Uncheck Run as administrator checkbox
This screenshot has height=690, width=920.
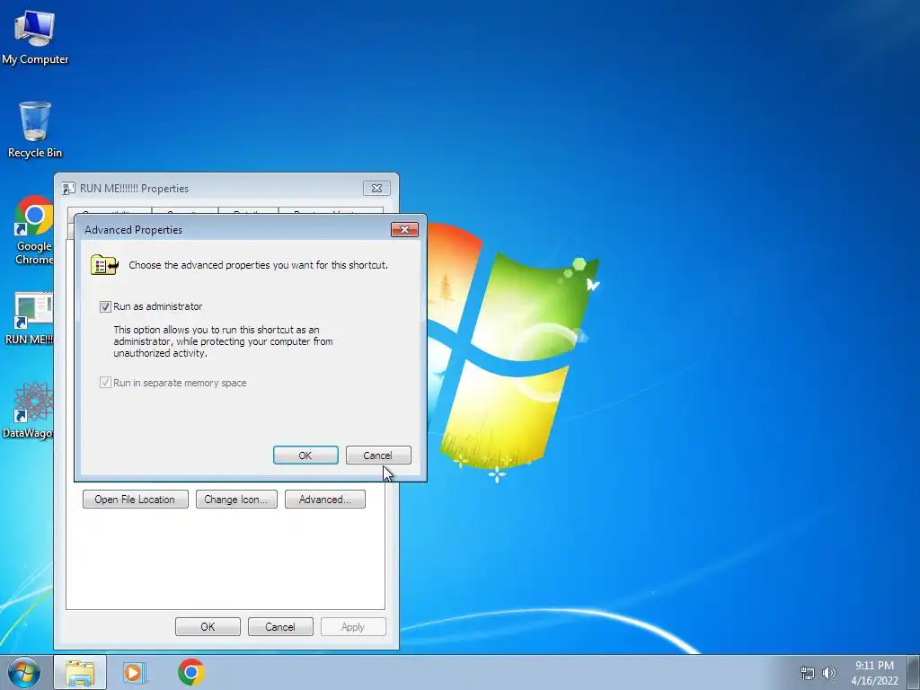(105, 307)
